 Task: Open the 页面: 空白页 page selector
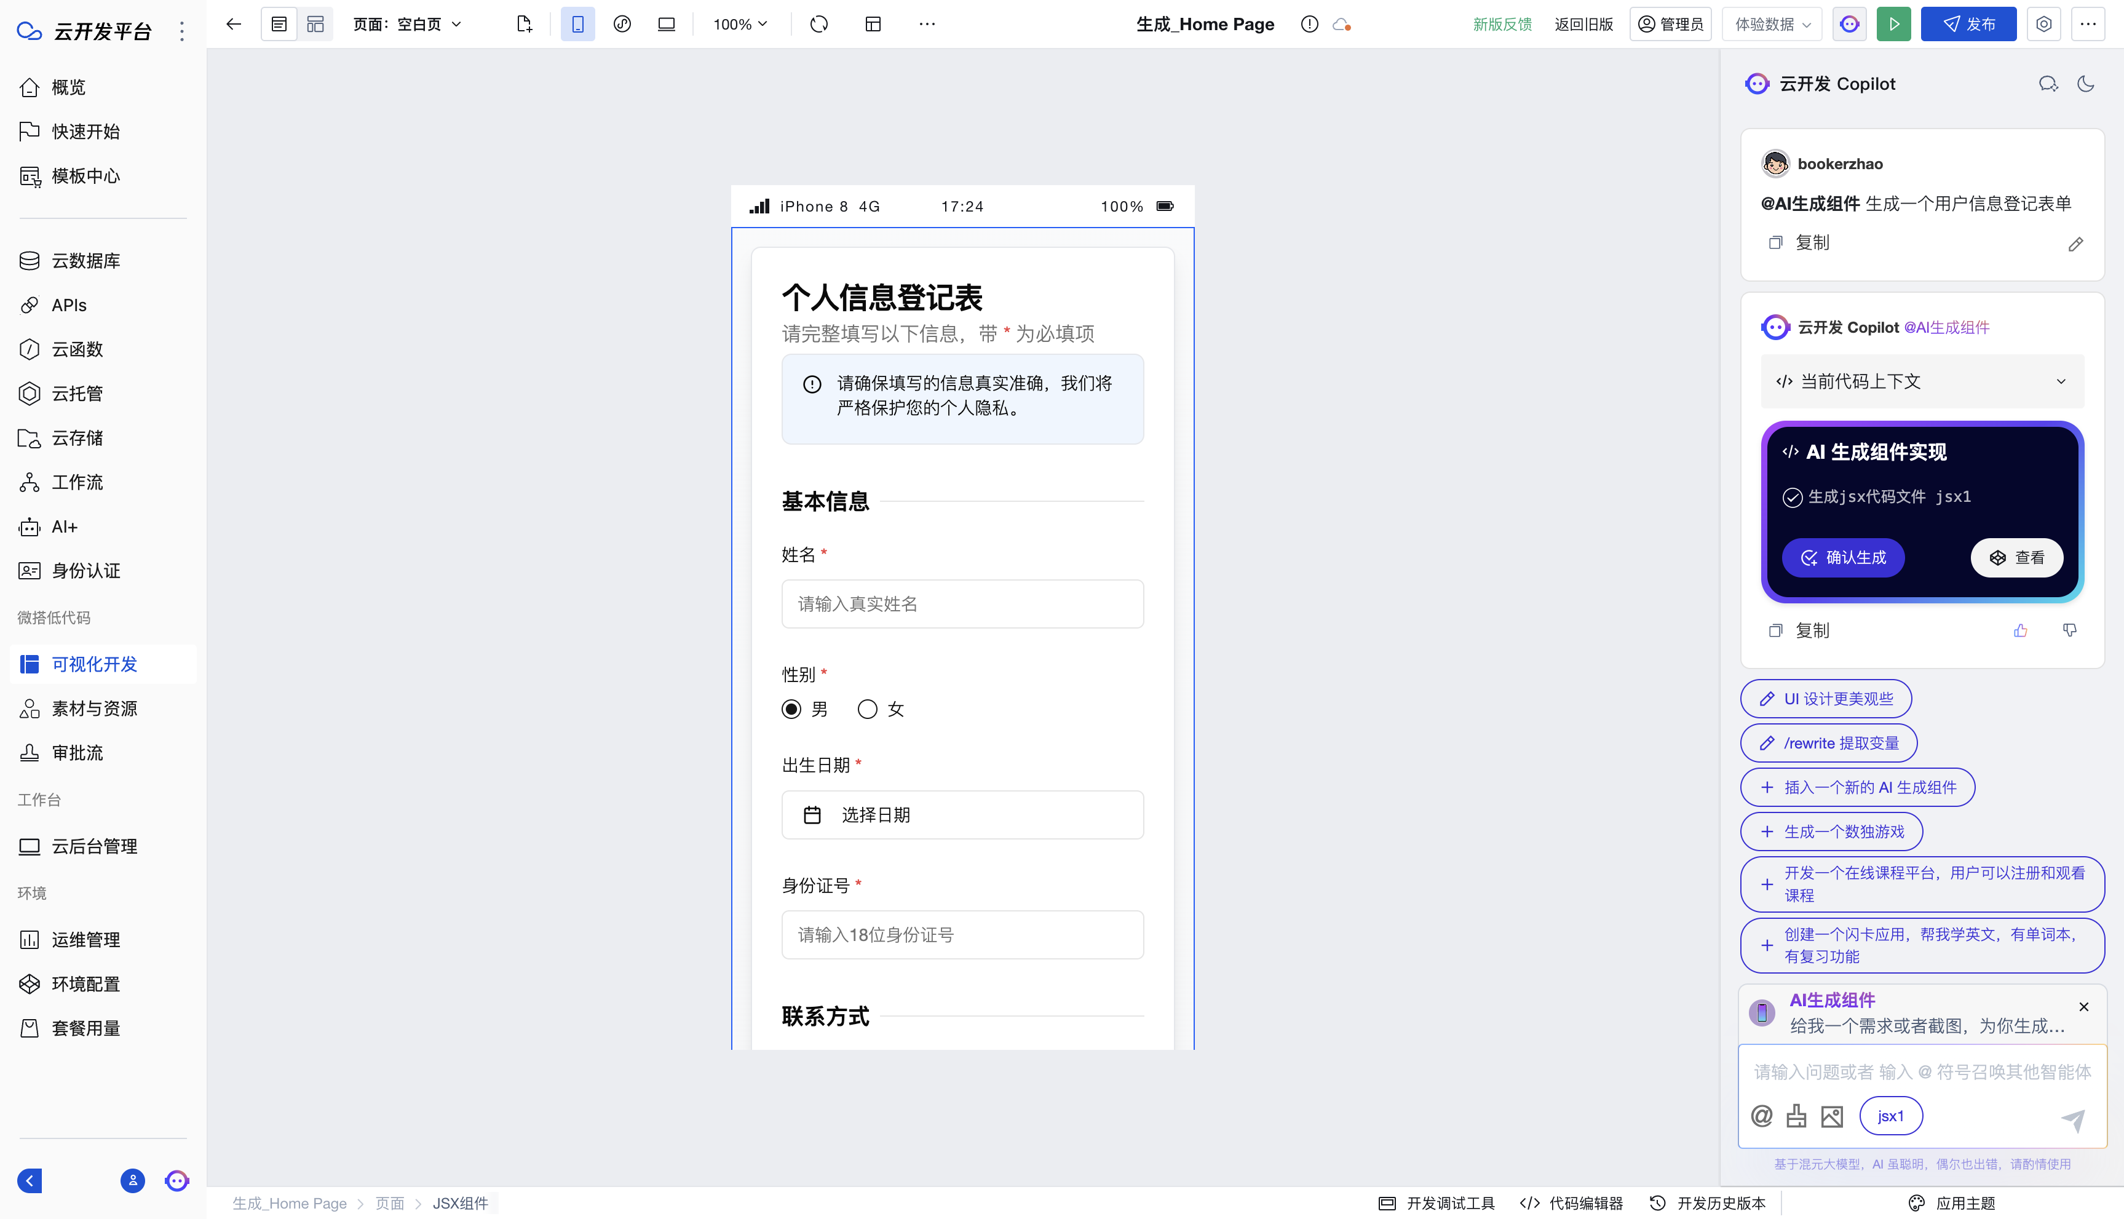click(406, 24)
